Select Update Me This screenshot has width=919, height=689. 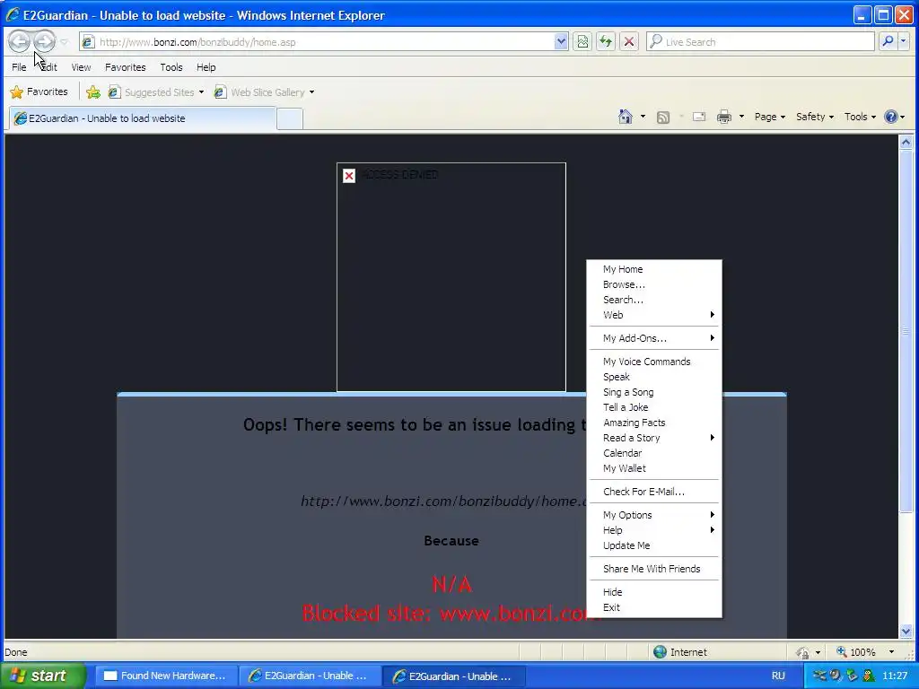click(654, 545)
